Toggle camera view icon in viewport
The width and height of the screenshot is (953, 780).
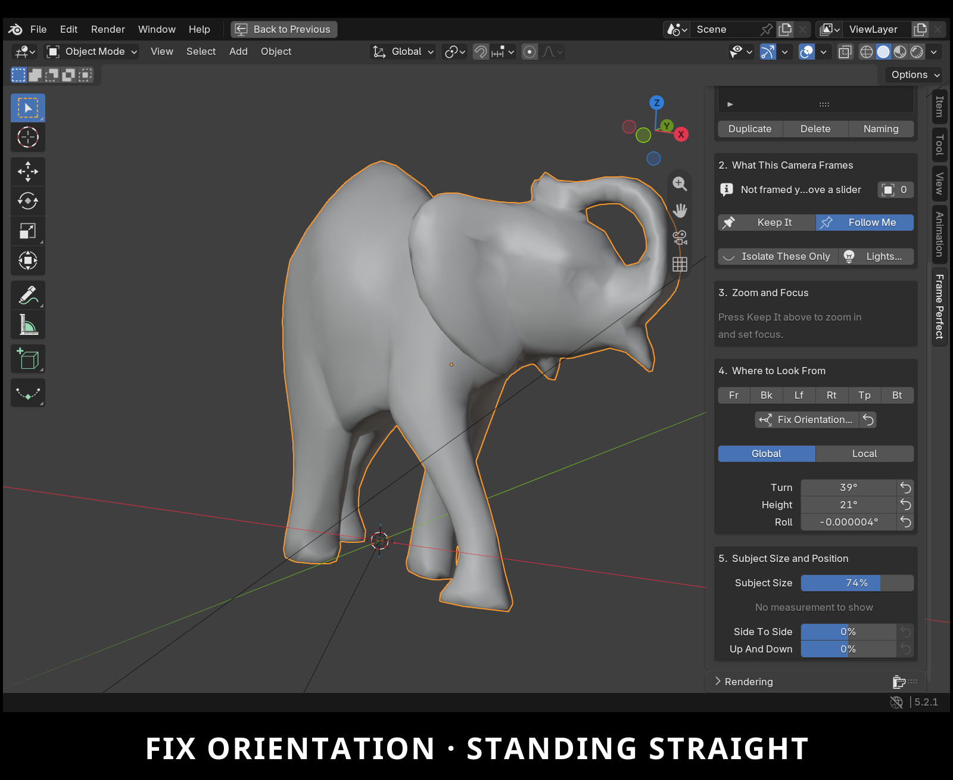point(680,237)
